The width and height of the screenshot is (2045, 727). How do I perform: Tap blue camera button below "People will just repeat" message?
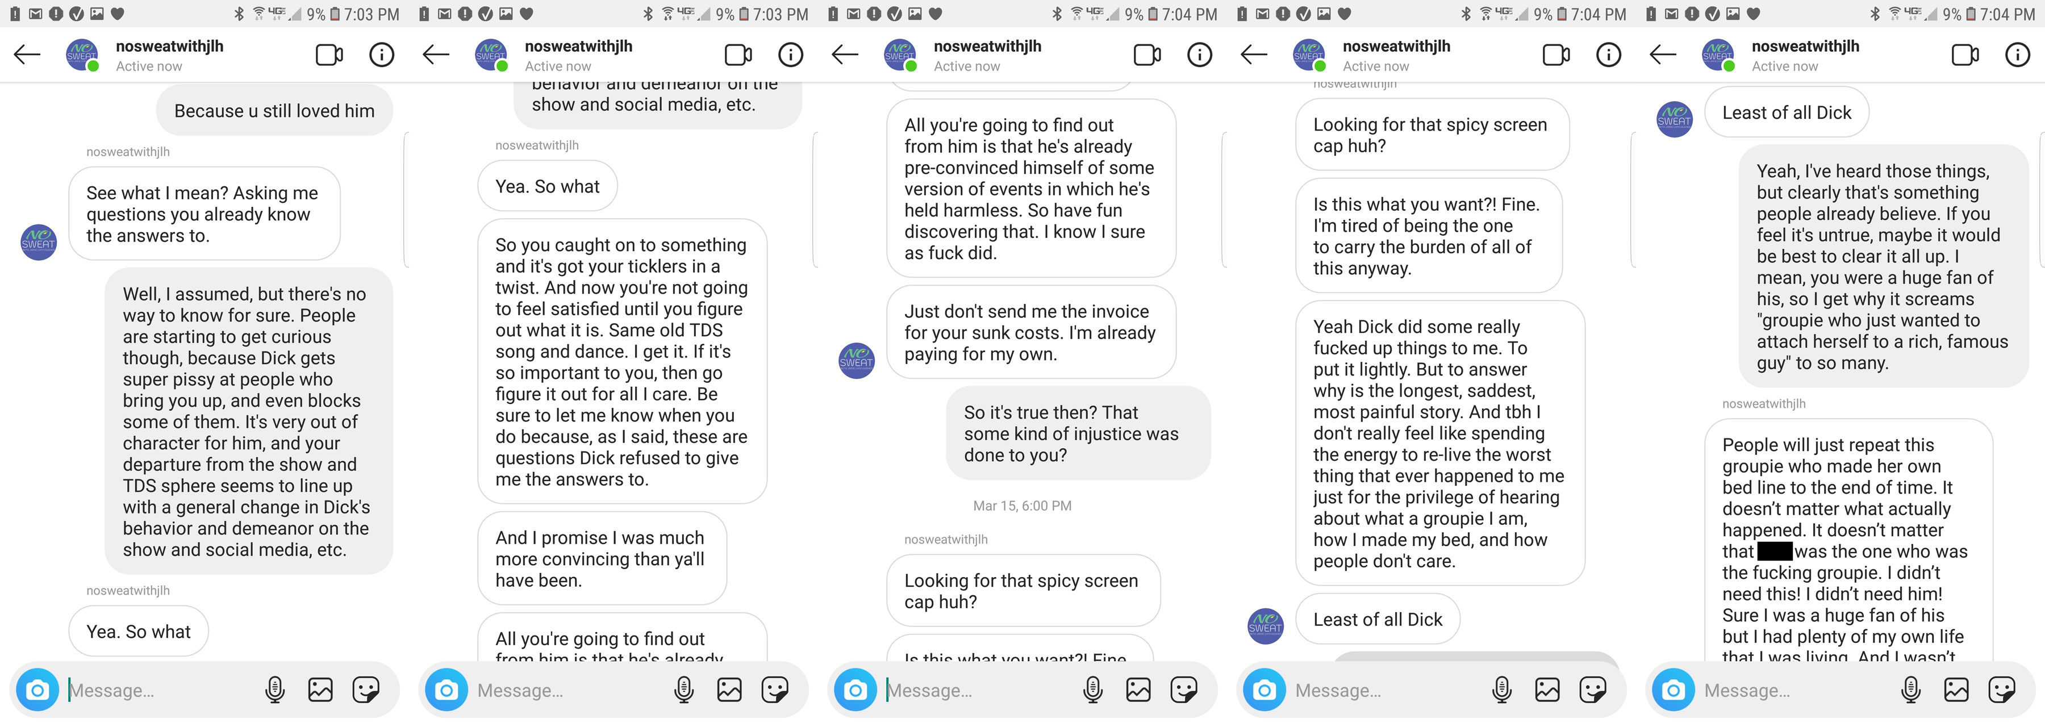click(1673, 691)
